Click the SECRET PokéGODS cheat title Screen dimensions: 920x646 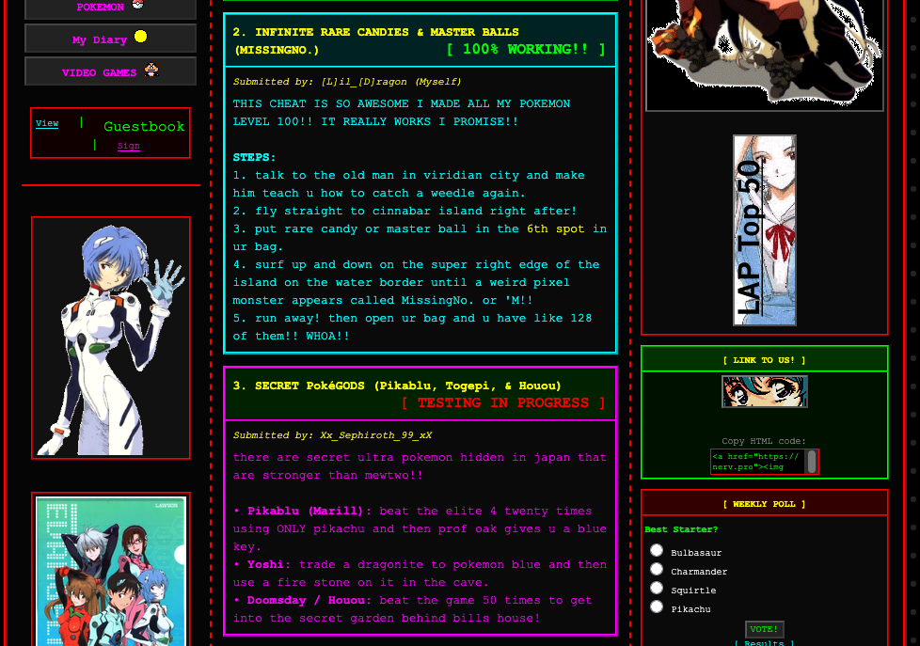click(x=397, y=386)
